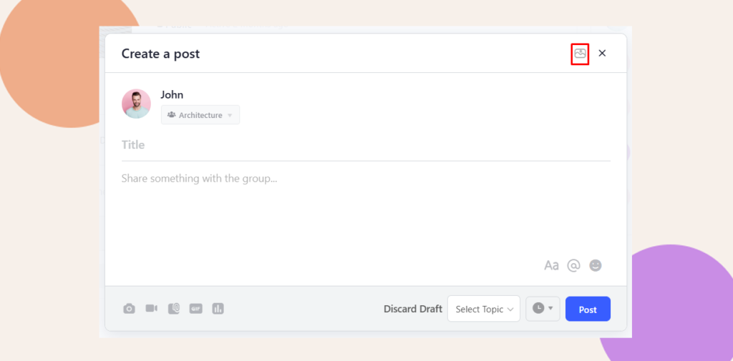Click the Post button
The image size is (733, 361).
coord(588,309)
